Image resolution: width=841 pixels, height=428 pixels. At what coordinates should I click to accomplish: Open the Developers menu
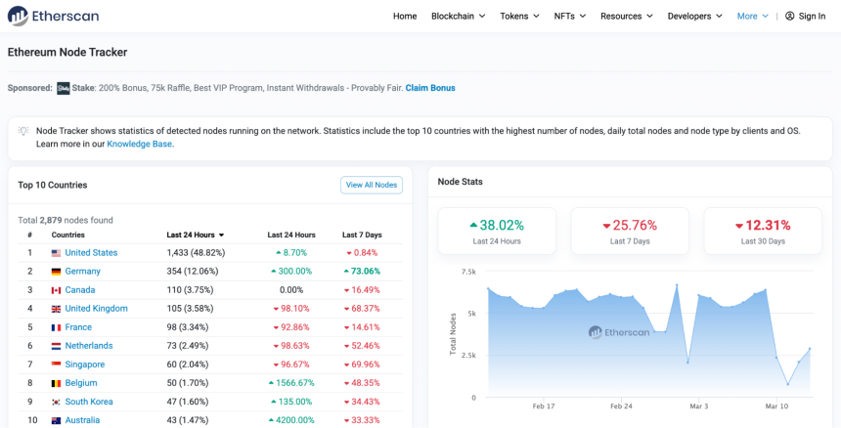[694, 16]
